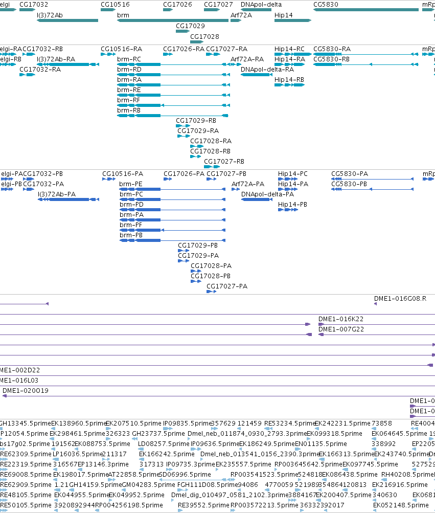Select the EK052148.5prime EST label
The width and height of the screenshot is (435, 513).
401,505
